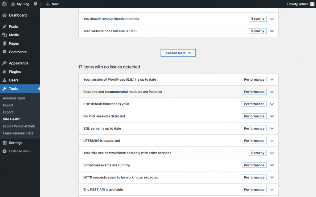Expand 'Required and recommended modules' chevron
Image resolution: width=316 pixels, height=197 pixels.
pyautogui.click(x=272, y=92)
